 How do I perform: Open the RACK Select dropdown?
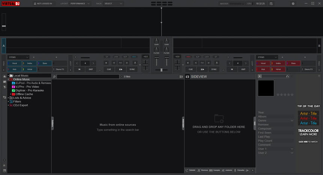(113, 4)
